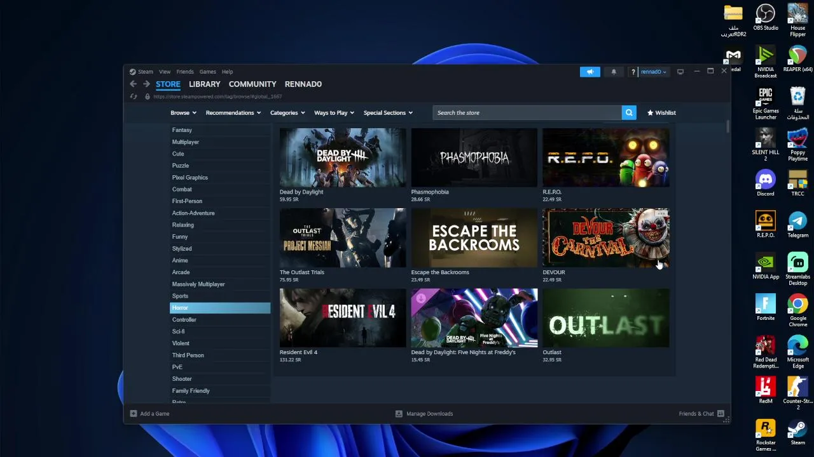
Task: Open Steam notifications bell
Action: coord(614,72)
